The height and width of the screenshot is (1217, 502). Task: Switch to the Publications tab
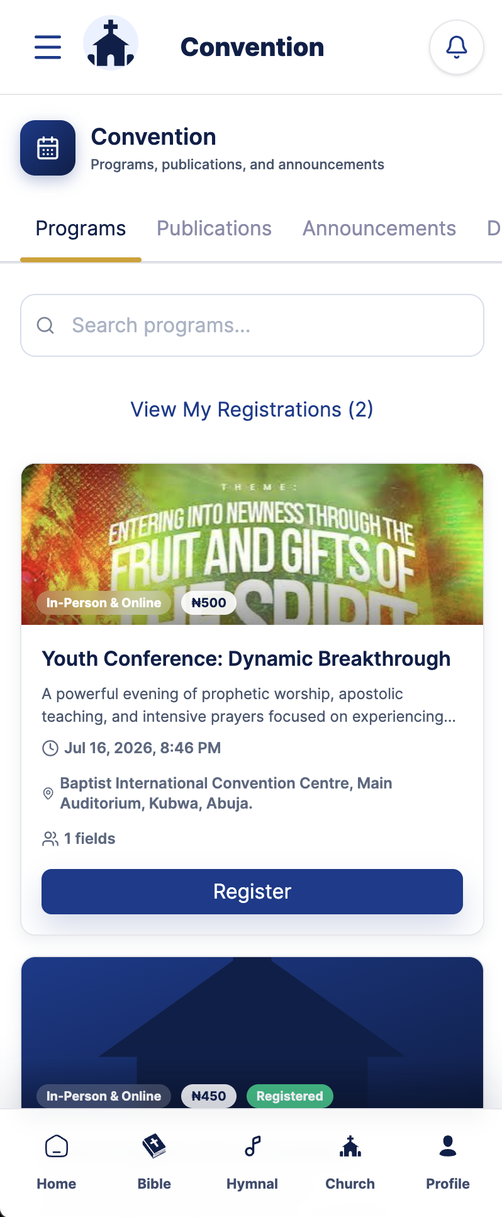coord(214,228)
